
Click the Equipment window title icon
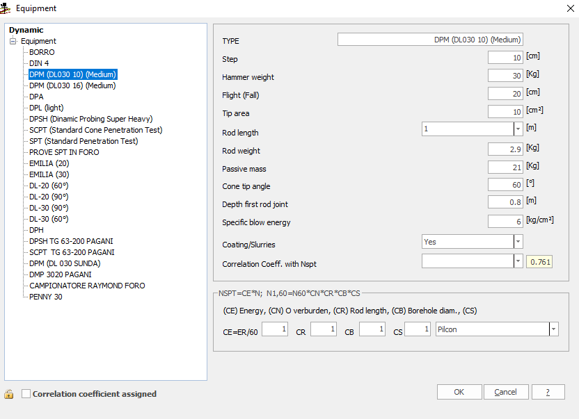[5, 8]
